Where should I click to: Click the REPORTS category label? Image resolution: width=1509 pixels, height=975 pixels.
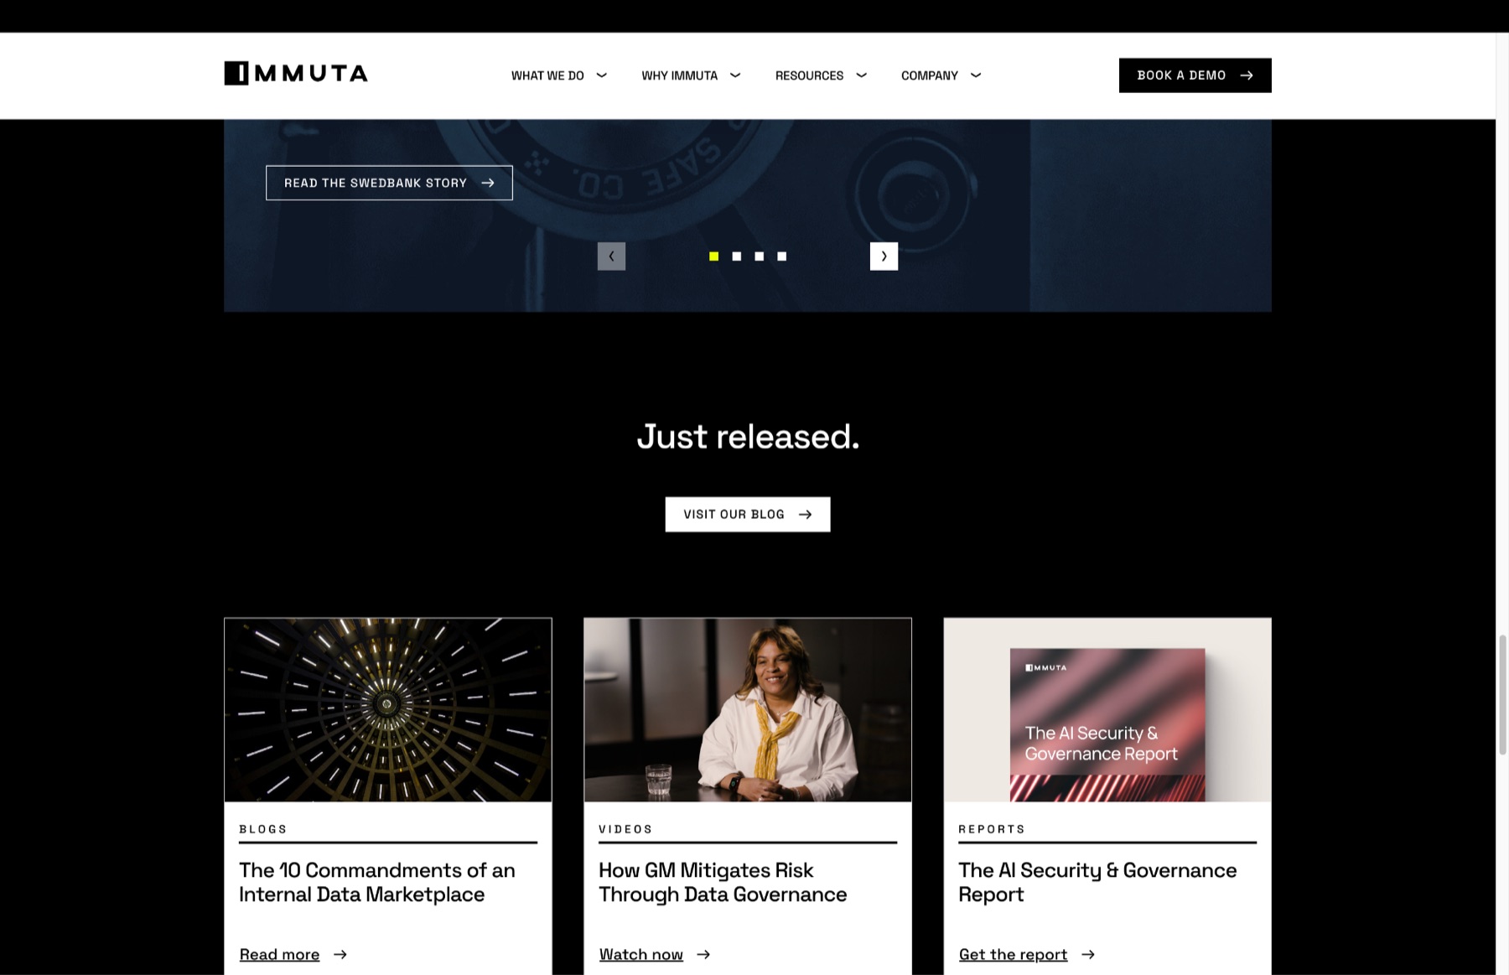pos(992,829)
